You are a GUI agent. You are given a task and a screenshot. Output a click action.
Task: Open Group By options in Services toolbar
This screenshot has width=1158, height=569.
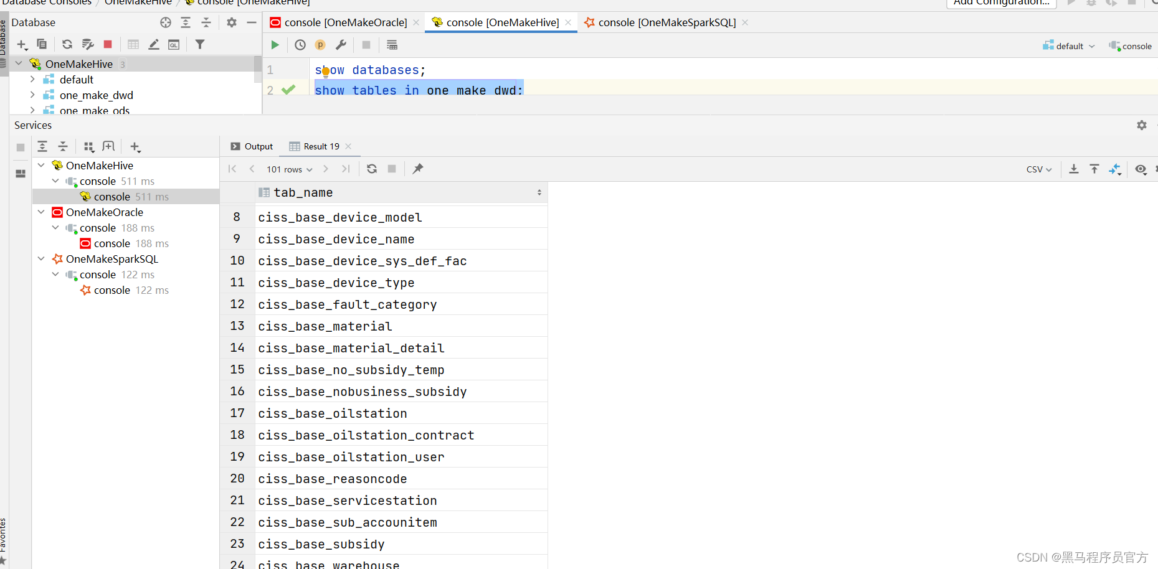tap(88, 147)
